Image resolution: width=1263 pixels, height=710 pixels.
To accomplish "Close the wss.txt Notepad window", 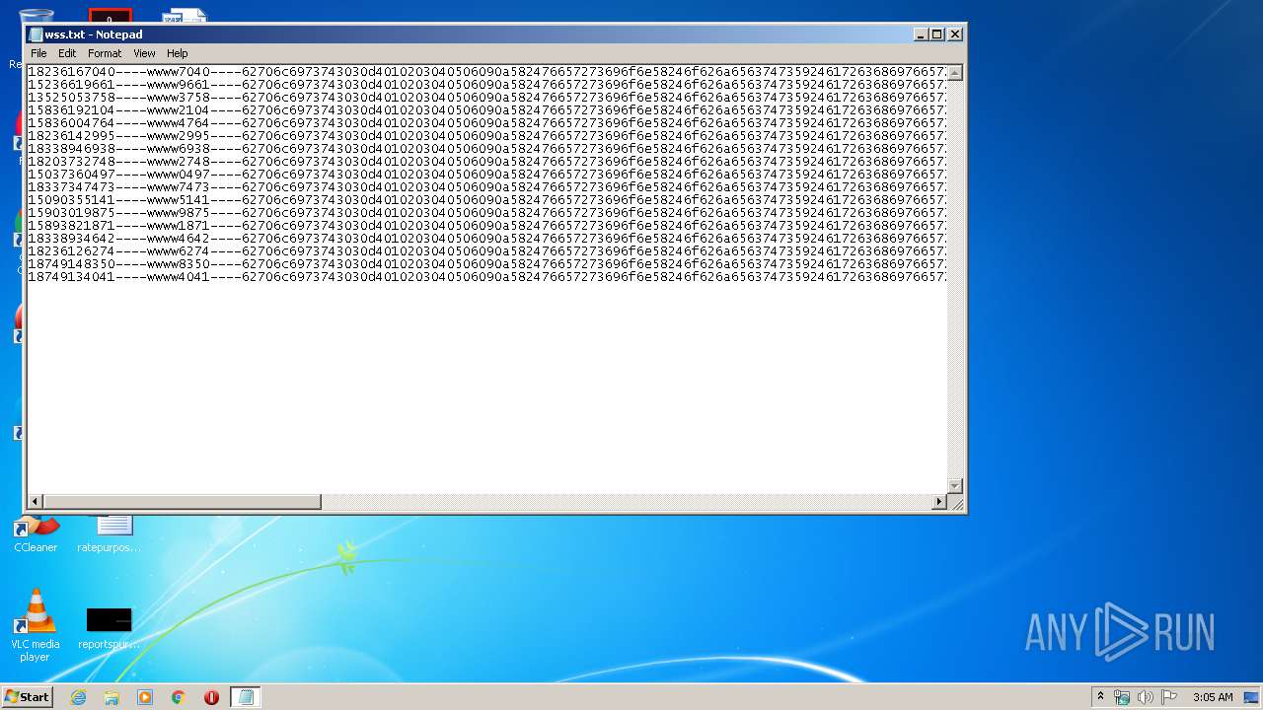I will [954, 35].
